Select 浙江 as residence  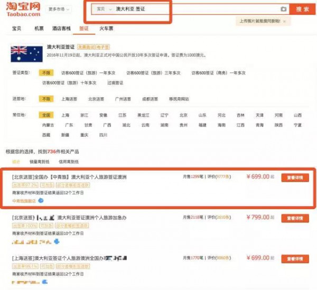coord(85,115)
